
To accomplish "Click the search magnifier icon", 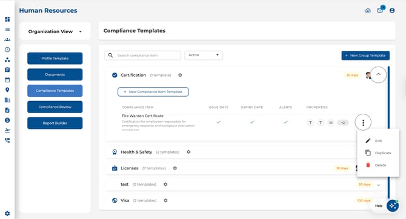I will (x=110, y=55).
